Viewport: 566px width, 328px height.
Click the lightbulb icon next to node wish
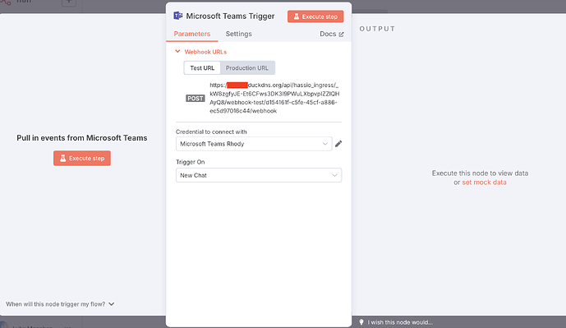pos(361,322)
